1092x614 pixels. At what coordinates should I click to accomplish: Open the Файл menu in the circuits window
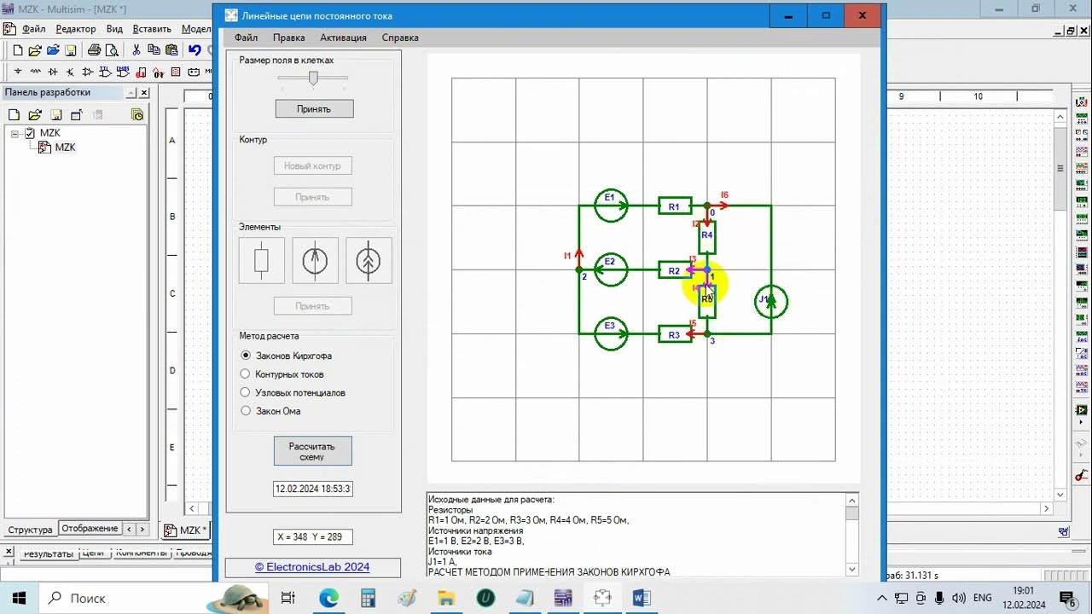pyautogui.click(x=246, y=38)
